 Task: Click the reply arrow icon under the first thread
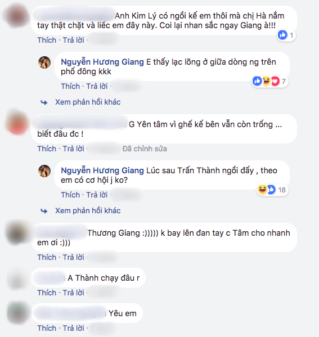[x=44, y=102]
